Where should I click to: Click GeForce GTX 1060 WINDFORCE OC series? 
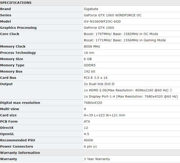(x=113, y=15)
